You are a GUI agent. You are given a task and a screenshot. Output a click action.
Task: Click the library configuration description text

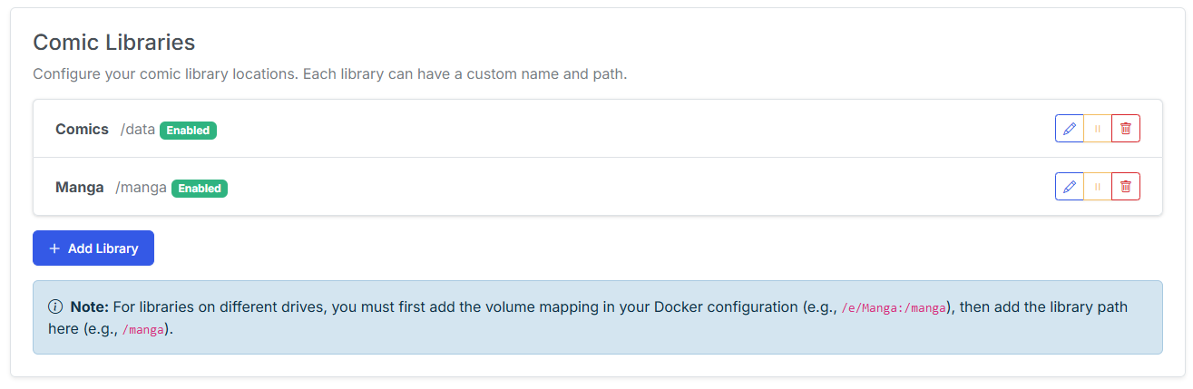pos(330,73)
